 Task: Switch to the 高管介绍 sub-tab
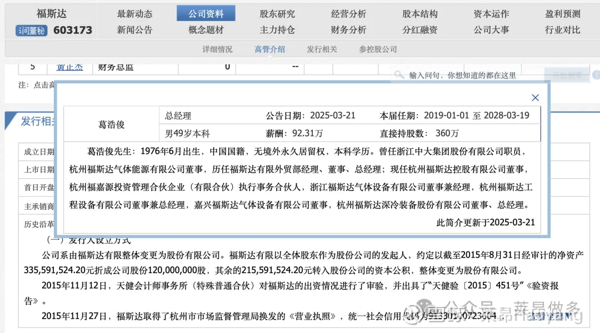coord(270,49)
